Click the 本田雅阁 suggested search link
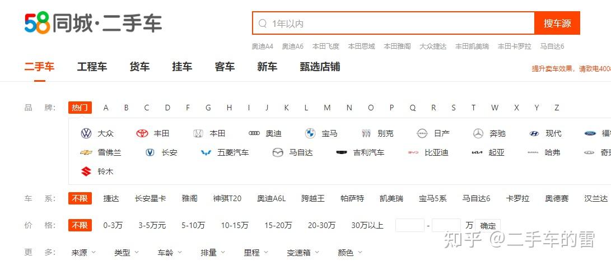This screenshot has width=611, height=265. click(x=397, y=47)
